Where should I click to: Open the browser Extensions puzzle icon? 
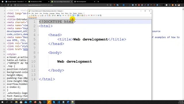click(176, 5)
